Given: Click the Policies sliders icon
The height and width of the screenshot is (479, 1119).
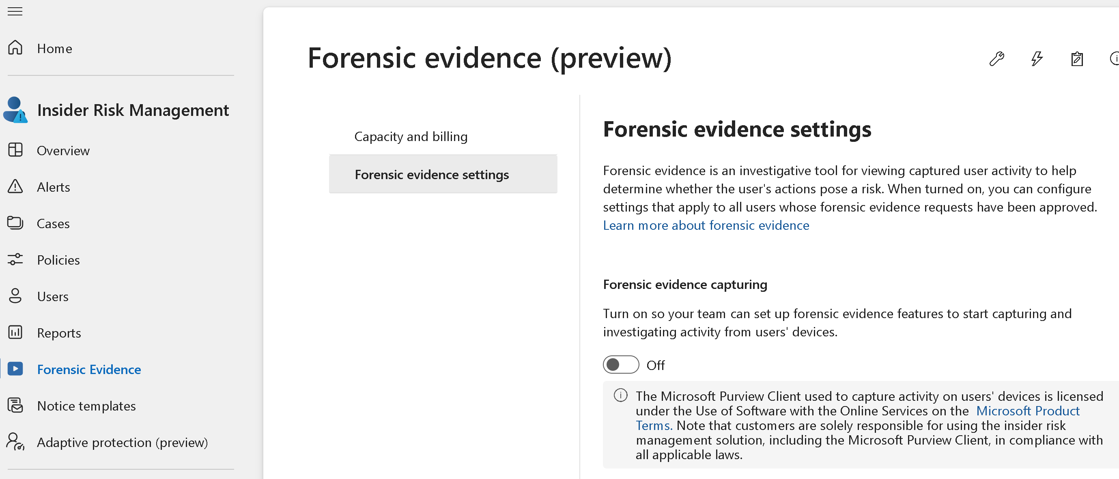Looking at the screenshot, I should 15,259.
